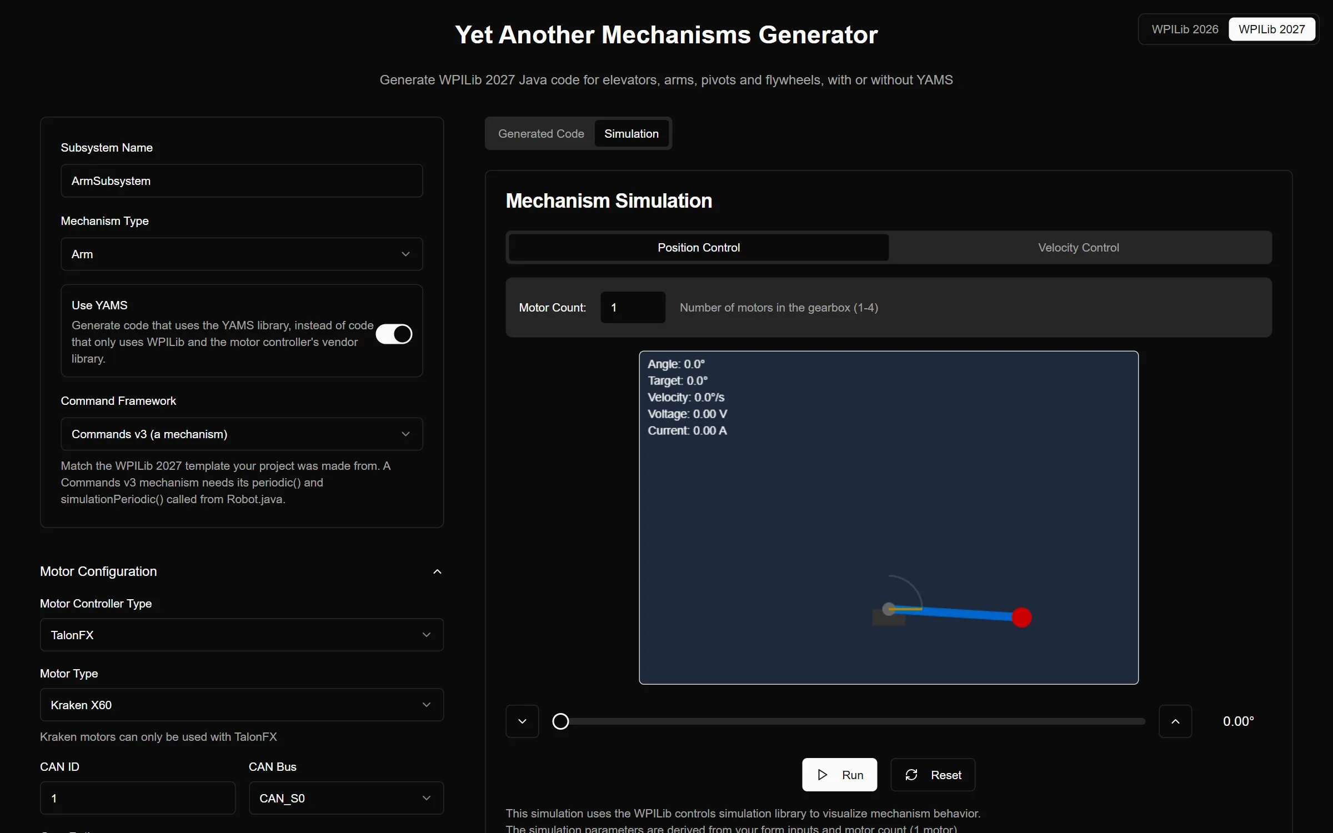Image resolution: width=1333 pixels, height=833 pixels.
Task: Click the 'Kraken motors can only be used' note
Action: pyautogui.click(x=158, y=737)
